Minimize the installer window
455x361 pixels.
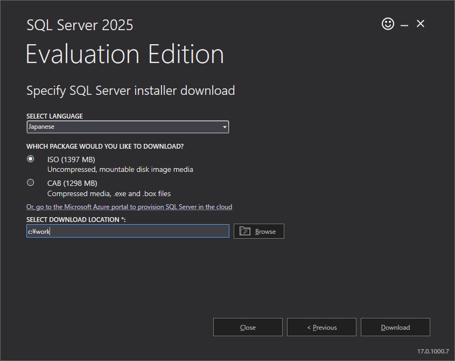[403, 24]
